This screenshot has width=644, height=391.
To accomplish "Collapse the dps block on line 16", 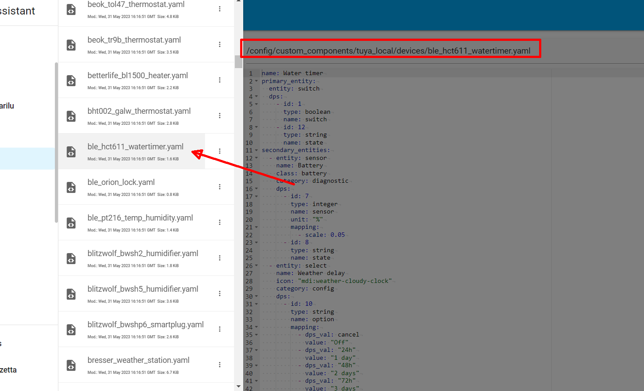I will [x=256, y=188].
